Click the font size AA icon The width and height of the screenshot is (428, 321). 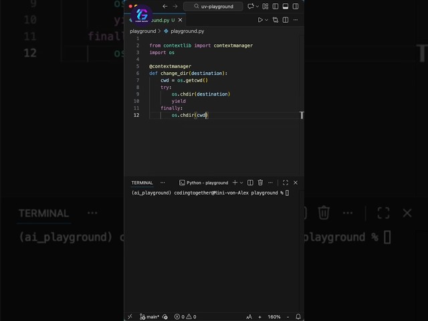pos(249,316)
